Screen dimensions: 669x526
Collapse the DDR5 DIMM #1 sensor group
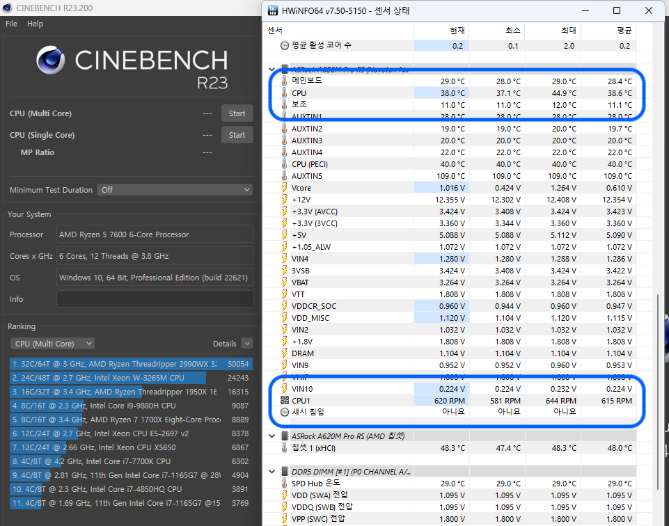[271, 472]
